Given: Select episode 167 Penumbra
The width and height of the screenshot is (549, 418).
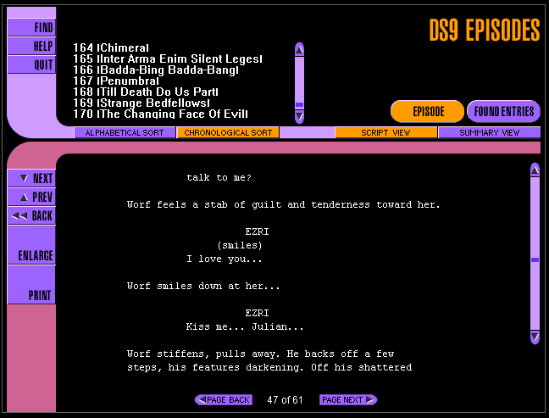Looking at the screenshot, I should click(116, 81).
